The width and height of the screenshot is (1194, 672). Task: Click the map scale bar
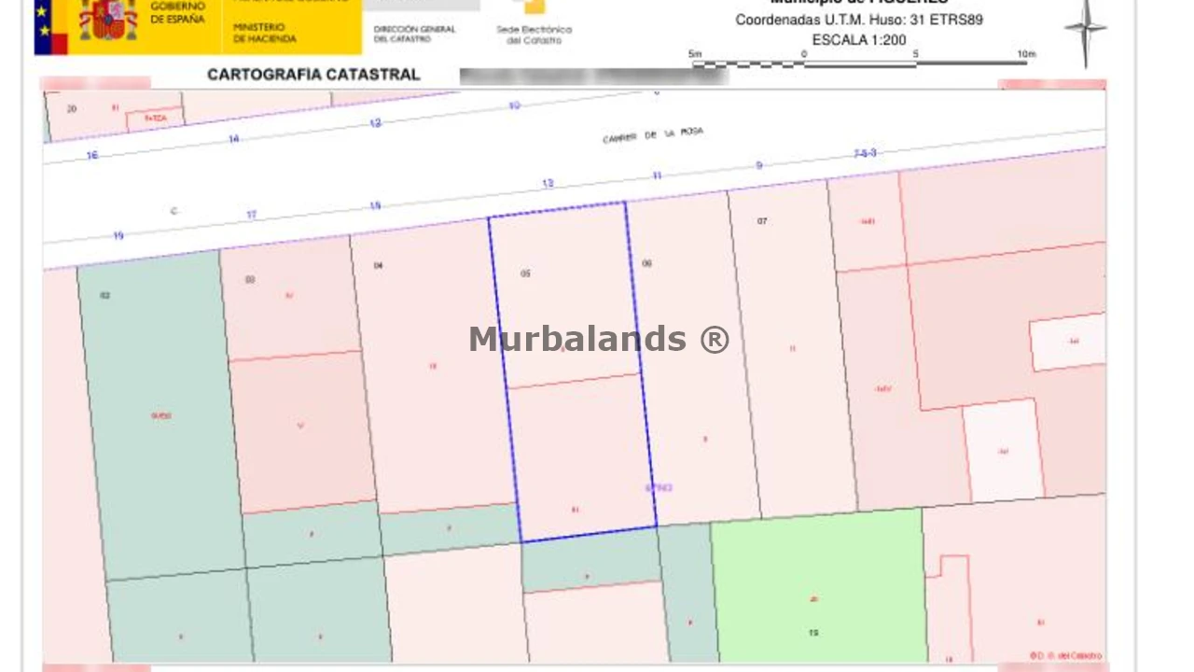coord(858,64)
